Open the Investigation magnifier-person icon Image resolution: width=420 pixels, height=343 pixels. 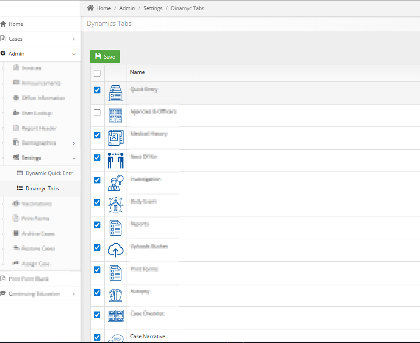[115, 182]
